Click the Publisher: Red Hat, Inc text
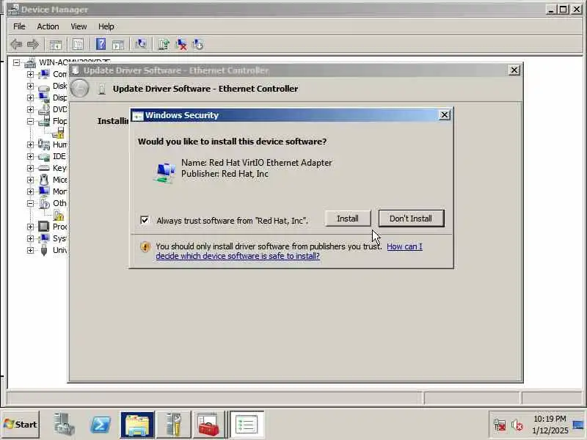The width and height of the screenshot is (587, 440). [225, 174]
